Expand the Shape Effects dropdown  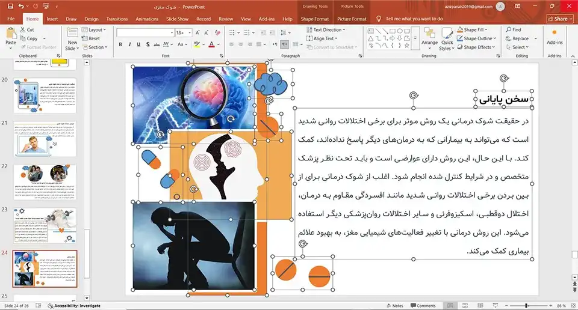click(x=476, y=47)
